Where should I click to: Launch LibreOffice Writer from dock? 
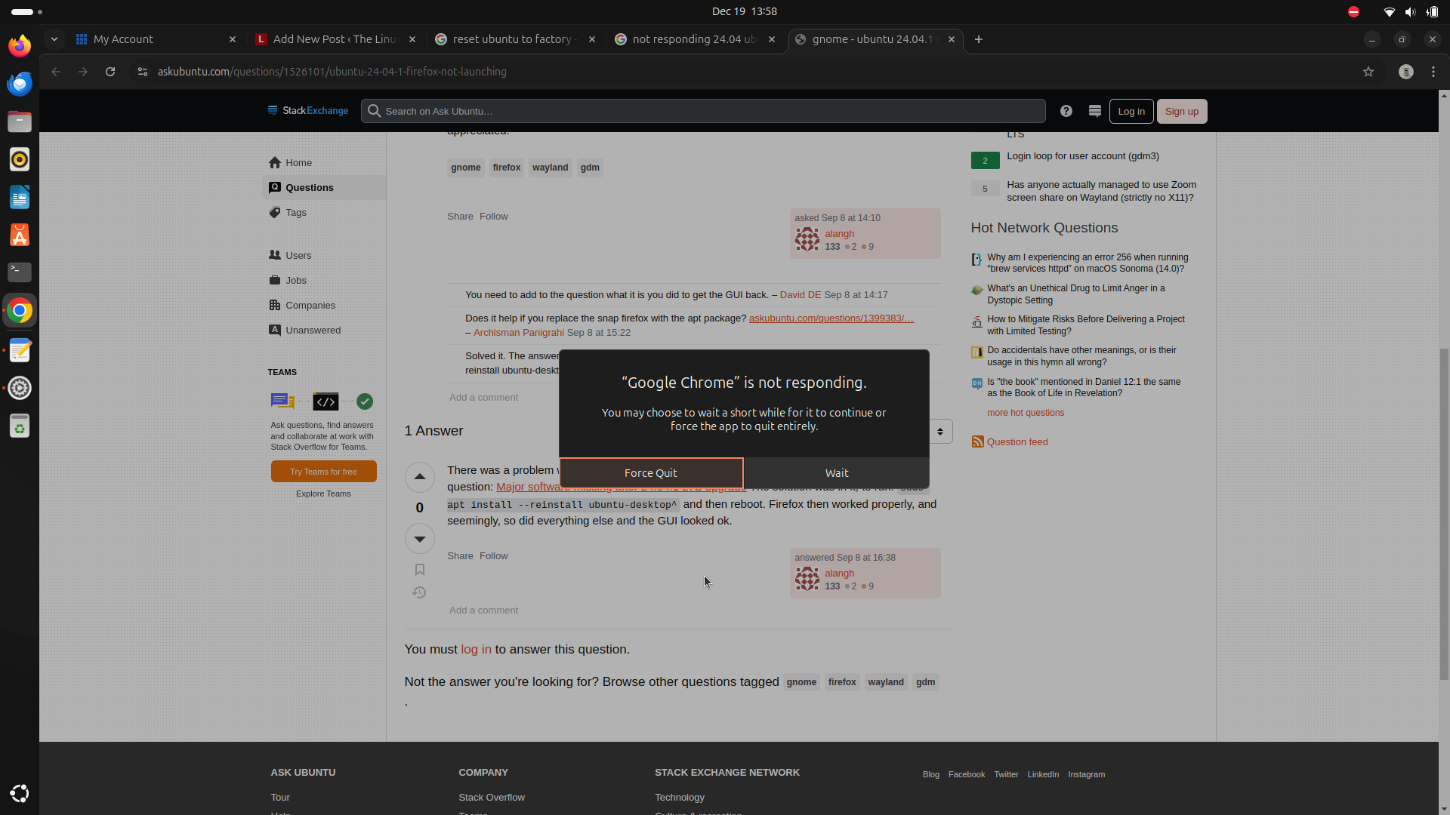(20, 198)
